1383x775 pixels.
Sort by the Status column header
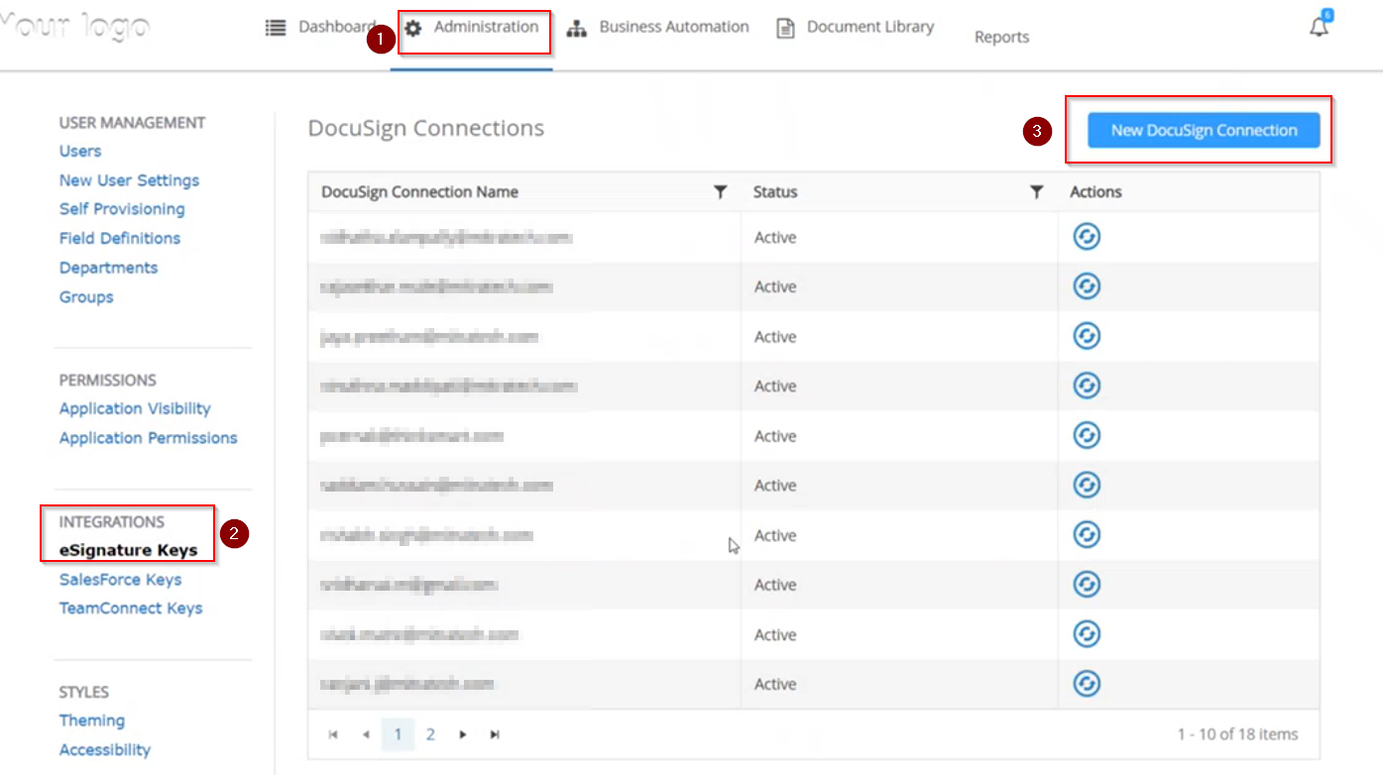[x=775, y=192]
